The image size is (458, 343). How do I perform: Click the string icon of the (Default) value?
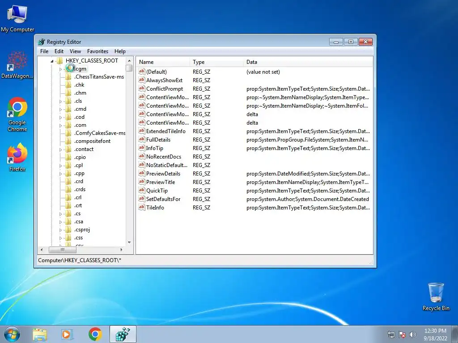[x=142, y=71]
